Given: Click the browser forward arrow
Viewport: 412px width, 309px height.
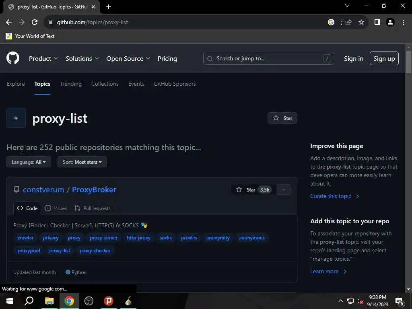Looking at the screenshot, I should (22, 23).
